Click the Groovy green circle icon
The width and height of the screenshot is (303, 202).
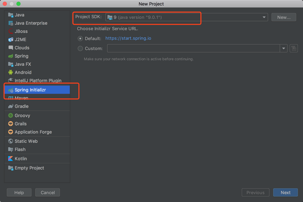[11, 115]
